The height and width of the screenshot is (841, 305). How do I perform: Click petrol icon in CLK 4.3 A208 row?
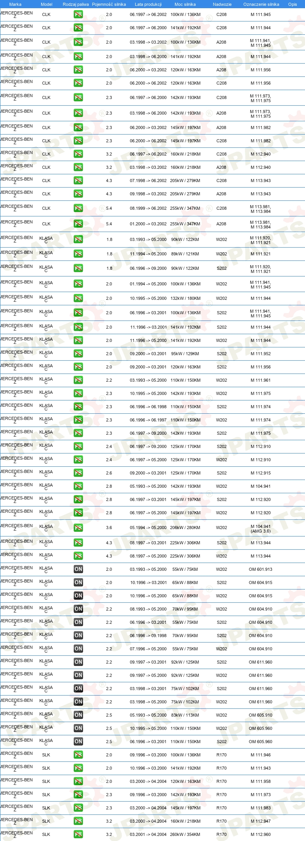pyautogui.click(x=78, y=194)
